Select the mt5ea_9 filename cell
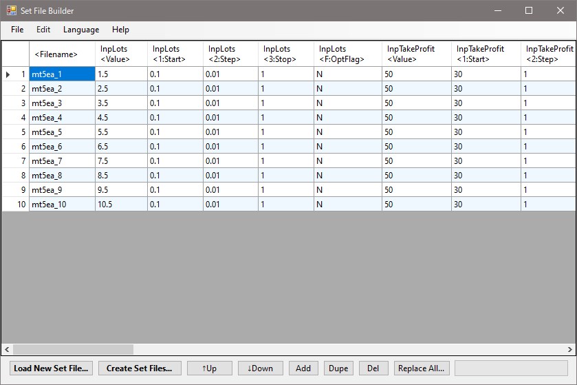Viewport: 577px width, 385px height. click(62, 189)
